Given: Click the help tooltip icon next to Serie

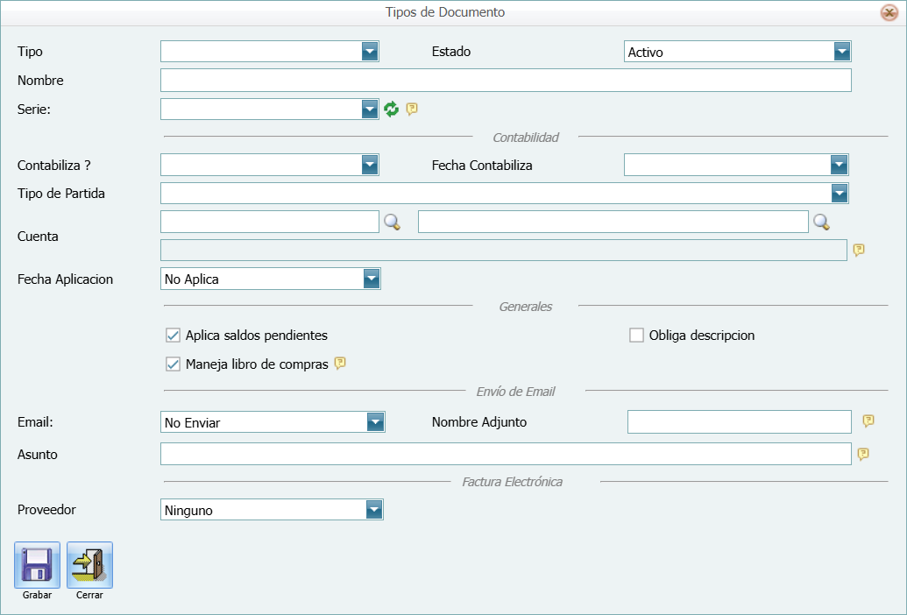Looking at the screenshot, I should pos(412,109).
